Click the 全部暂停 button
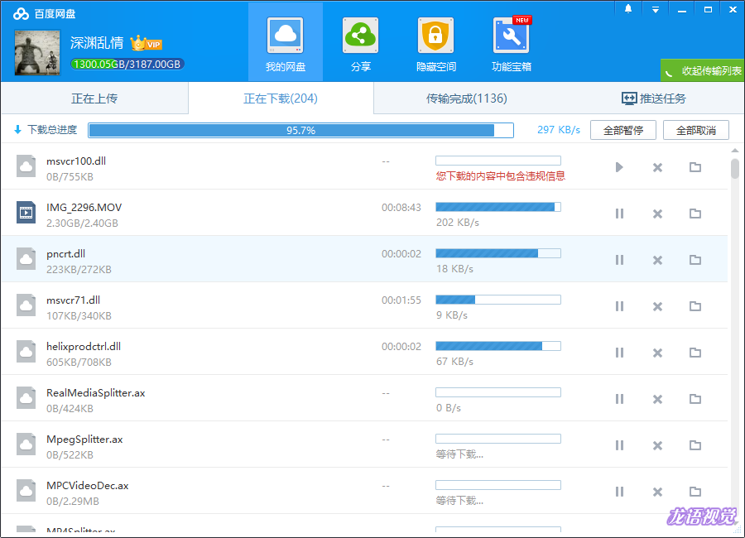The image size is (745, 538). 622,130
